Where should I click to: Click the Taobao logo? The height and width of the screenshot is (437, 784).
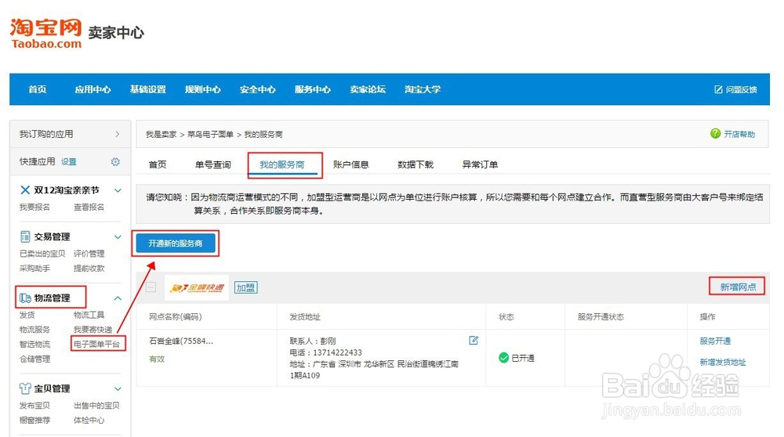(45, 34)
